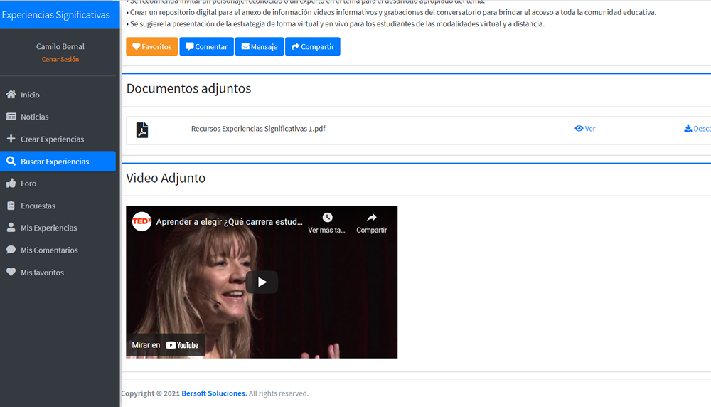
Task: Click the TED channel logo
Action: point(141,221)
